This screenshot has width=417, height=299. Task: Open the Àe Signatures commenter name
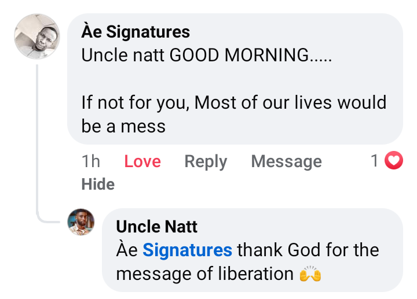(x=136, y=31)
